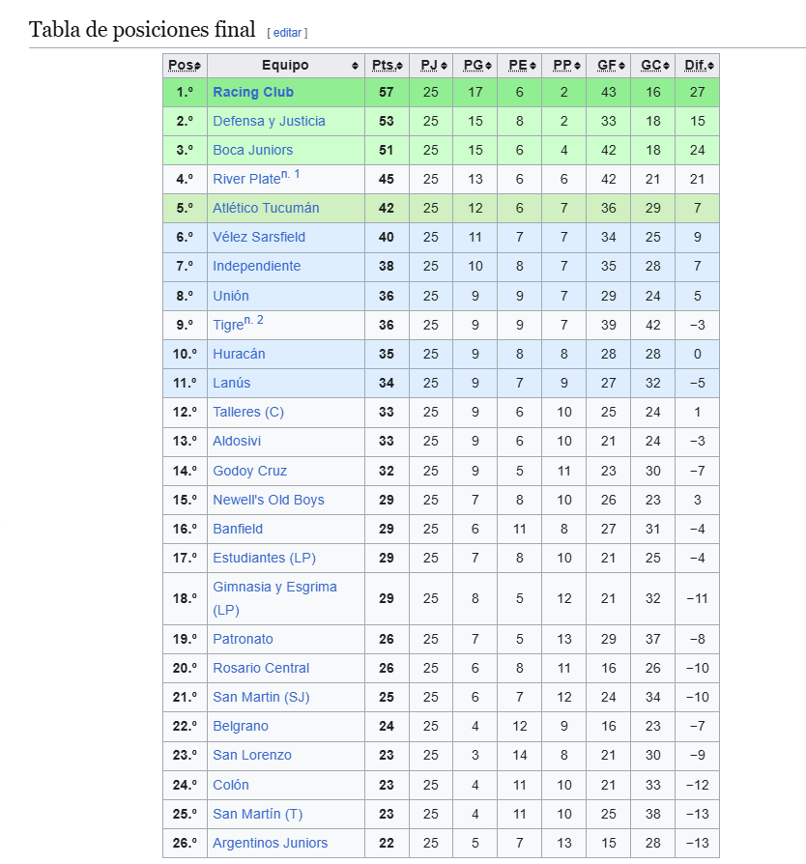Select Defensa y Justicia's 53 points cell
Viewport: 806px width, 864px height.
pyautogui.click(x=387, y=121)
